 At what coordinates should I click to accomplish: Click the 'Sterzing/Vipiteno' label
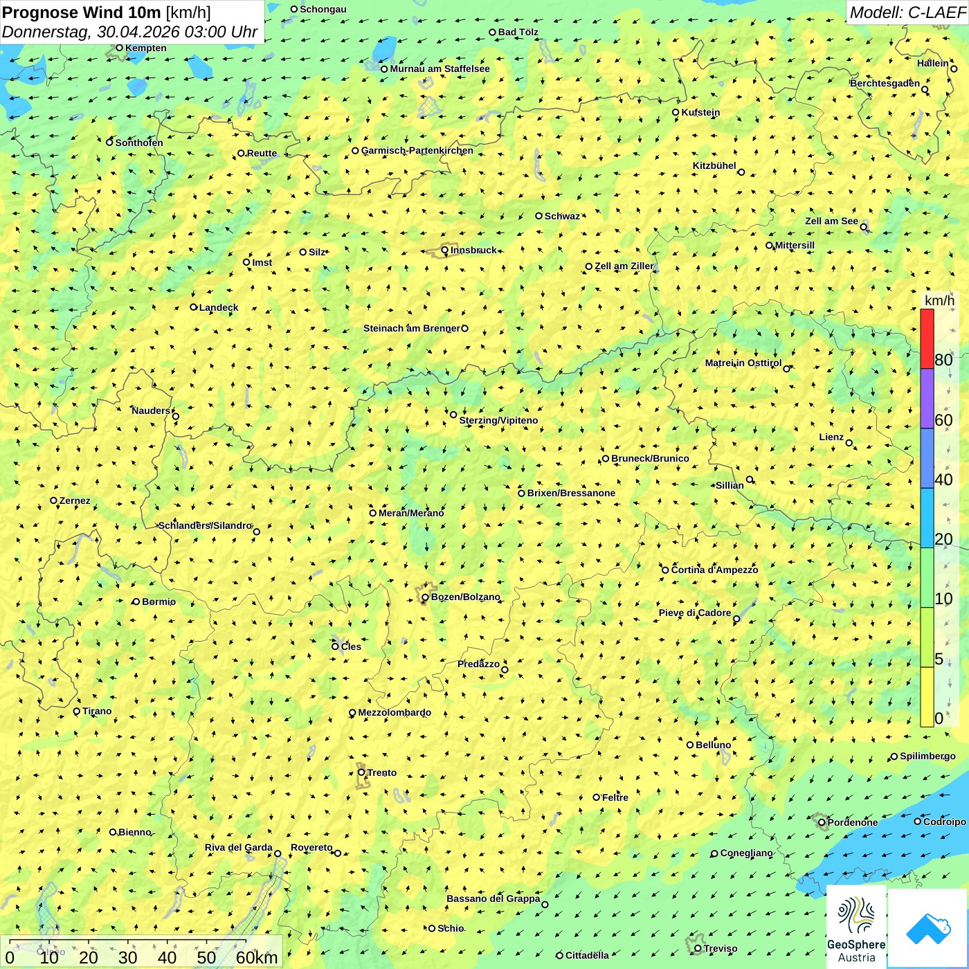[498, 420]
